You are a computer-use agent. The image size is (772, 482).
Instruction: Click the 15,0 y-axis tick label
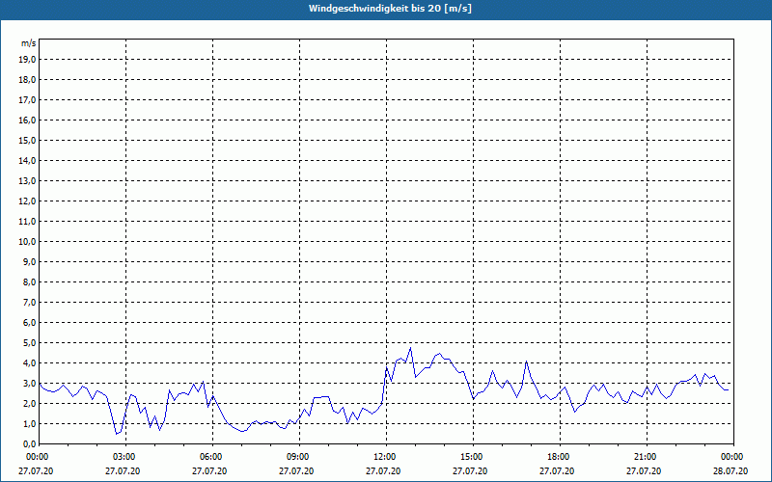coord(28,140)
